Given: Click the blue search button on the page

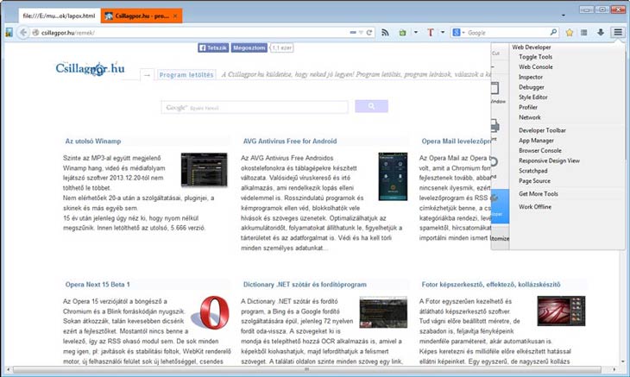Looking at the screenshot, I should point(371,106).
